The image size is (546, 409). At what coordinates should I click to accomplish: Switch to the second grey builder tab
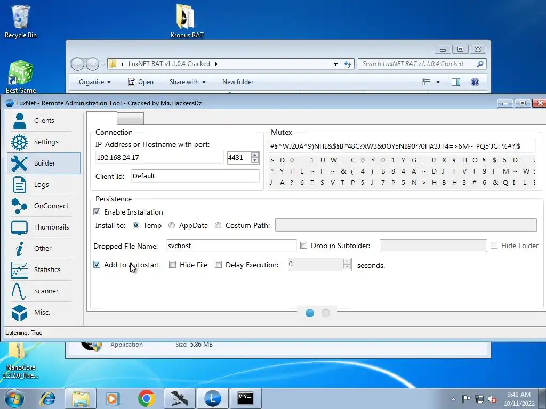coord(130,118)
